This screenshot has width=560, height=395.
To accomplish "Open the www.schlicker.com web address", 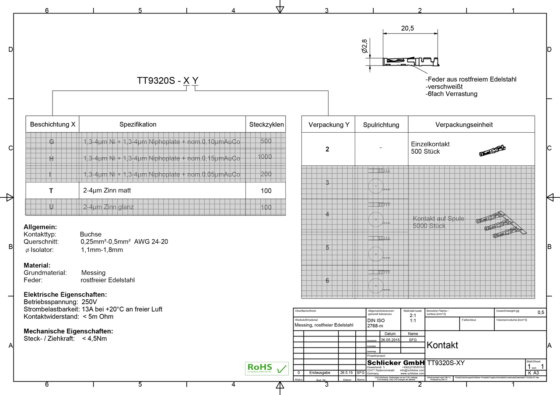I will click(x=413, y=374).
